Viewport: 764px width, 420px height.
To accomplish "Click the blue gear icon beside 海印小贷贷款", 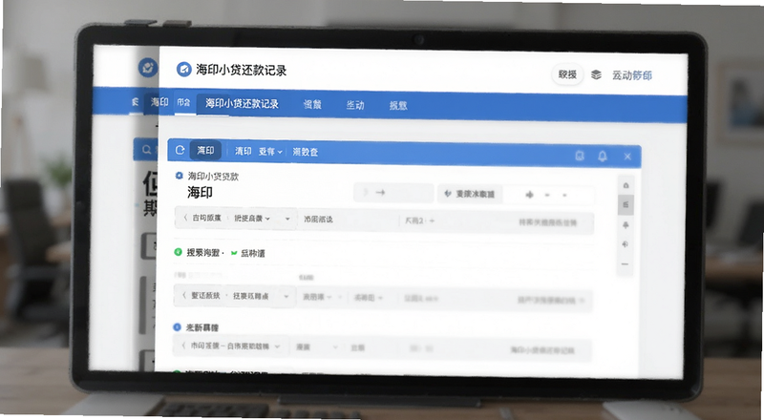I will pos(179,176).
